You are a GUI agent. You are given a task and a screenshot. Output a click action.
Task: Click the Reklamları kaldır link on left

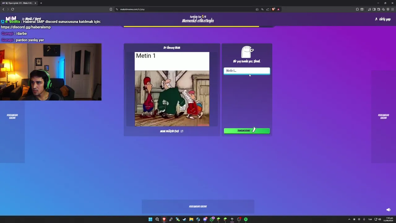tap(12, 116)
